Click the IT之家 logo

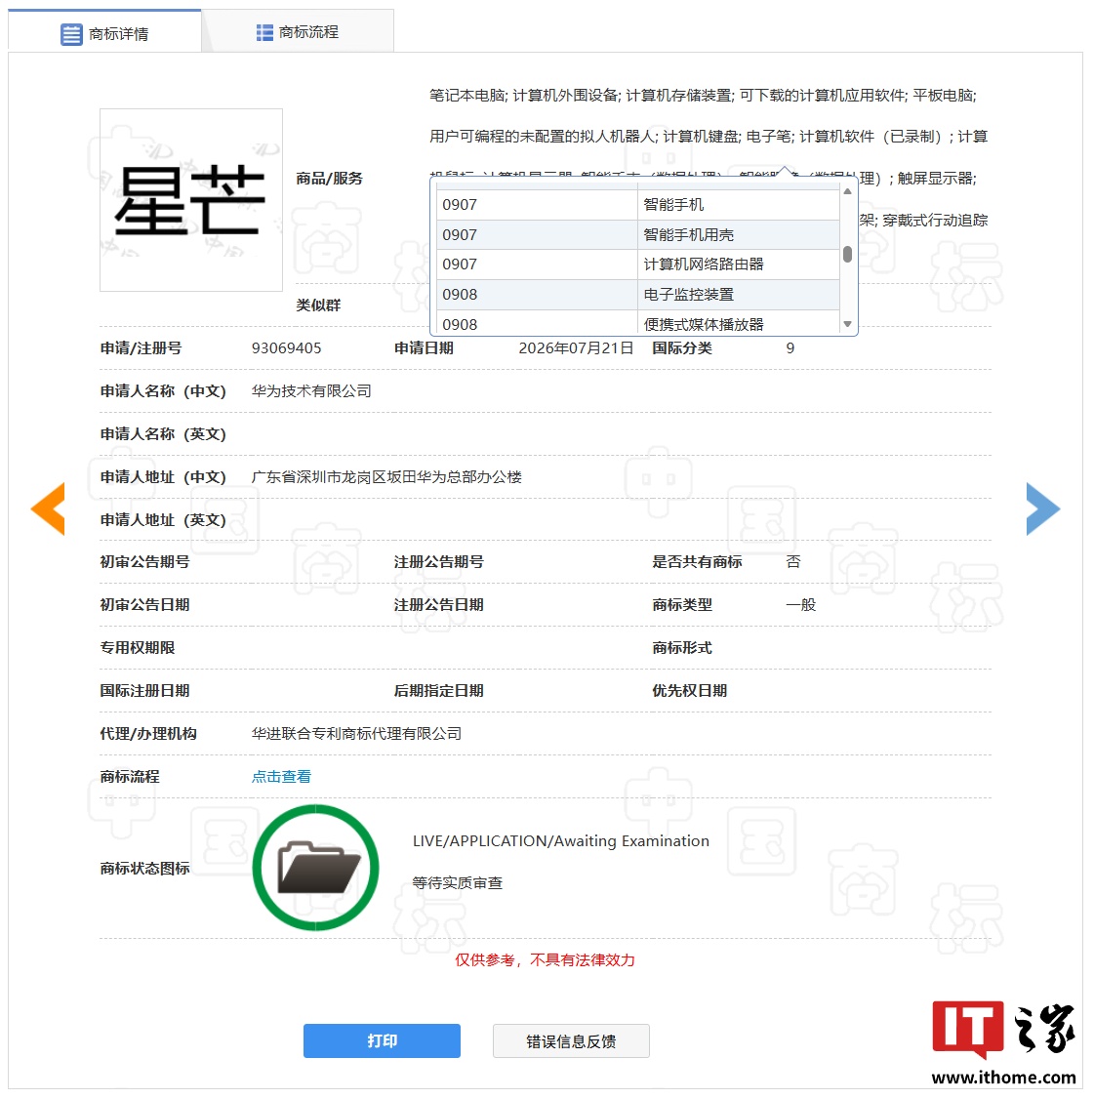click(x=1003, y=1031)
